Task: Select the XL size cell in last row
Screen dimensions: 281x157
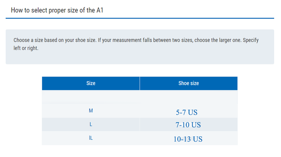Action: 91,138
